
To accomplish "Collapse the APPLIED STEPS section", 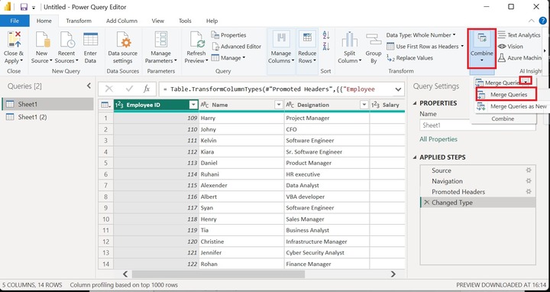I will [x=415, y=157].
